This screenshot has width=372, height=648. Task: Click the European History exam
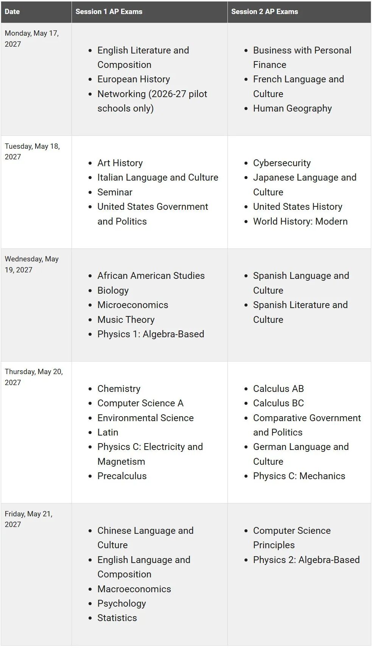[x=134, y=79]
